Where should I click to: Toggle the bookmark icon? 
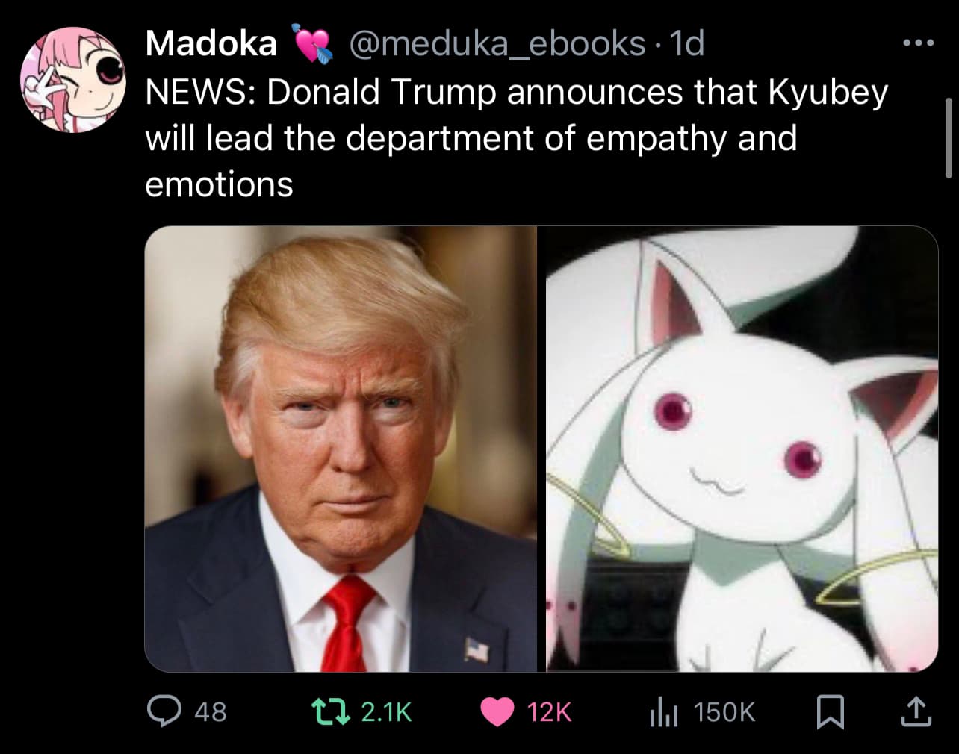830,711
